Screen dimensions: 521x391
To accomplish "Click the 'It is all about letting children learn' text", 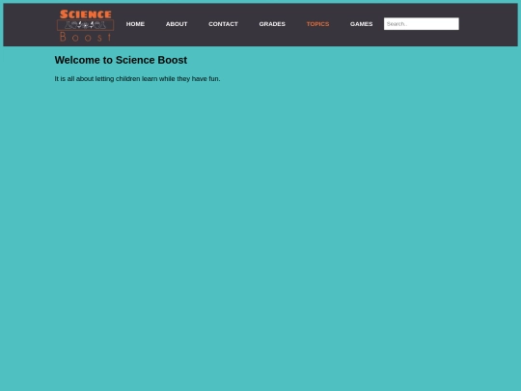I will [x=137, y=79].
